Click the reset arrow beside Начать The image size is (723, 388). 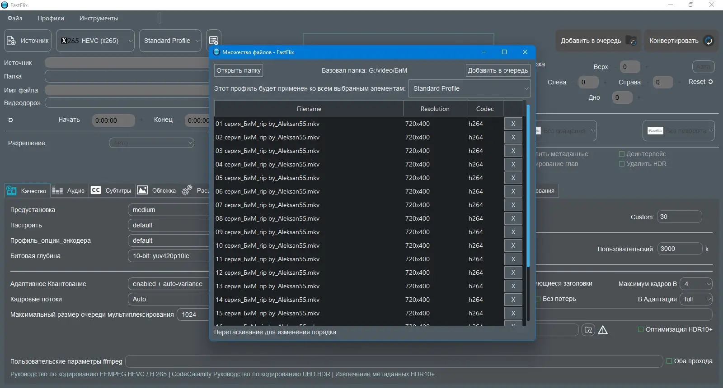pos(10,120)
